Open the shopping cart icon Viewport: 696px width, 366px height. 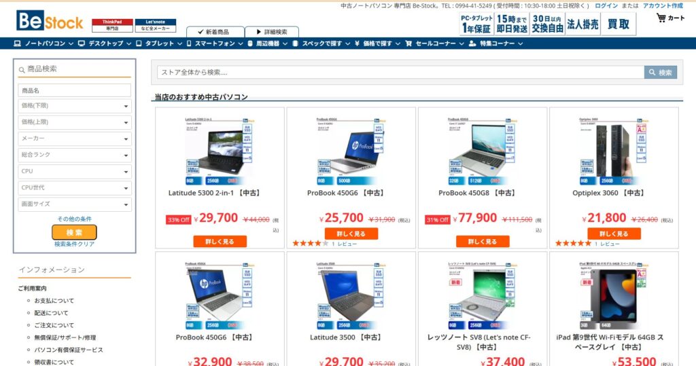(x=661, y=18)
